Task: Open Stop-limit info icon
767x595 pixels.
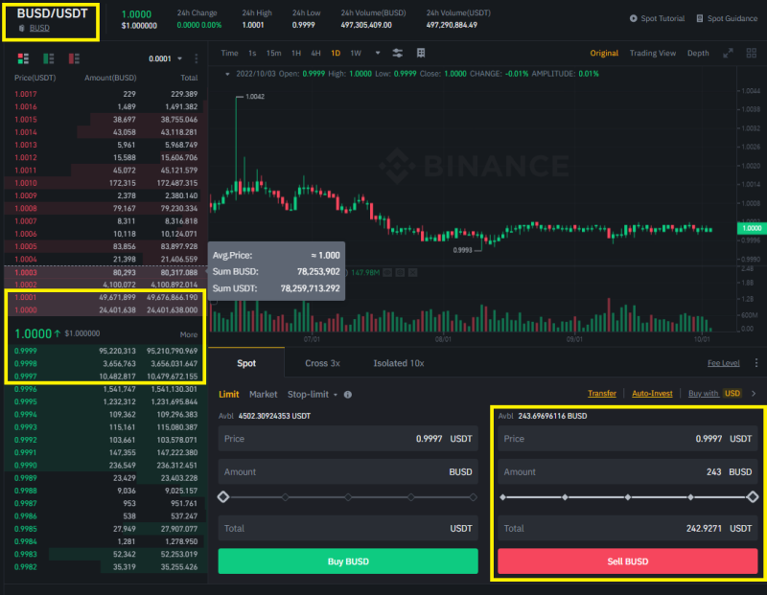Action: tap(348, 395)
